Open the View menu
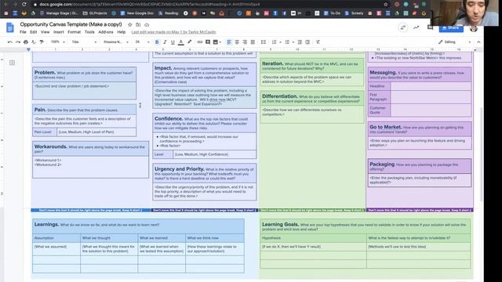 pyautogui.click(x=45, y=32)
